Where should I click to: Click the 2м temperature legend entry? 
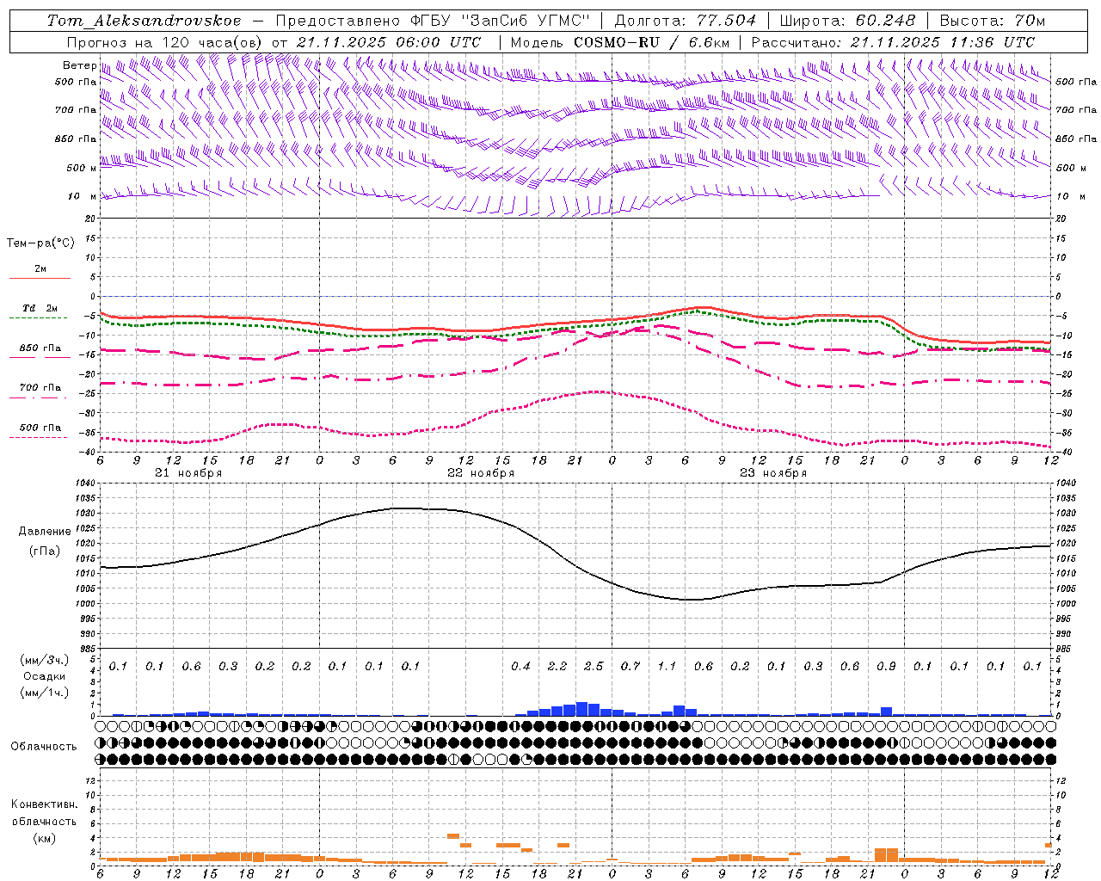[40, 269]
